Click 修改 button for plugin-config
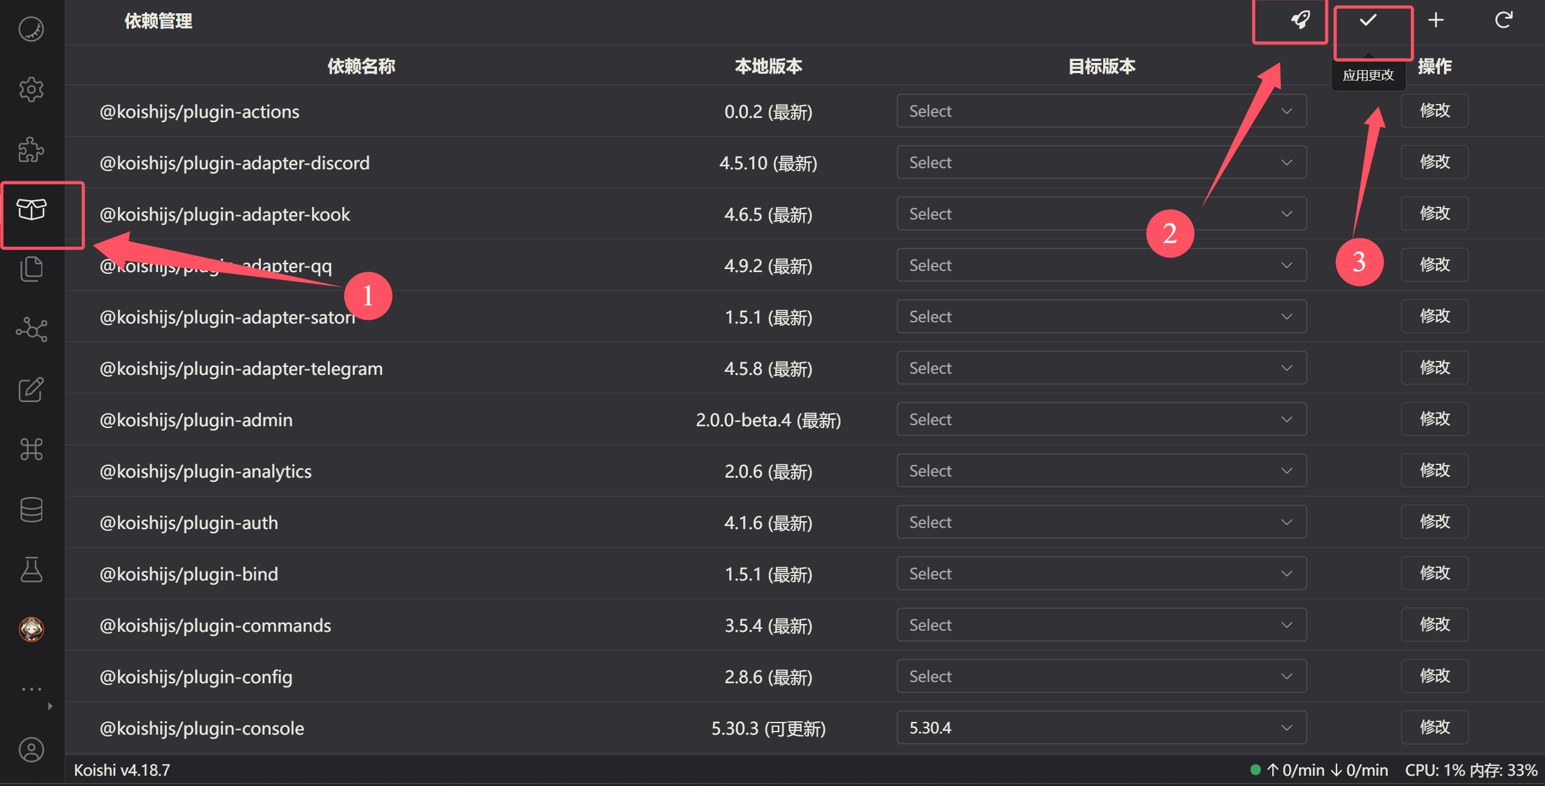Viewport: 1545px width, 786px height. [1434, 676]
